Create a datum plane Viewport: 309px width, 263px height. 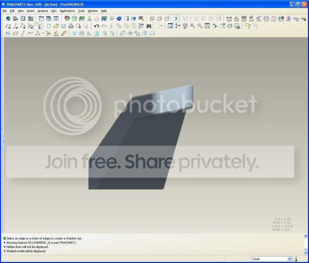click(x=16, y=33)
